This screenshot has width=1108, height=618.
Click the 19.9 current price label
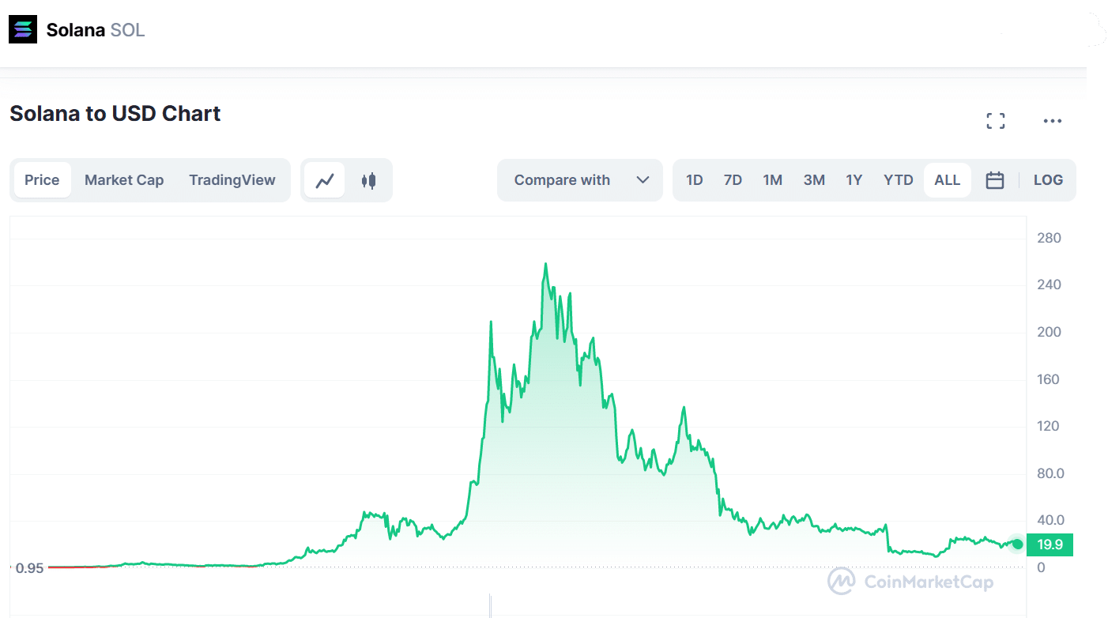tap(1050, 545)
